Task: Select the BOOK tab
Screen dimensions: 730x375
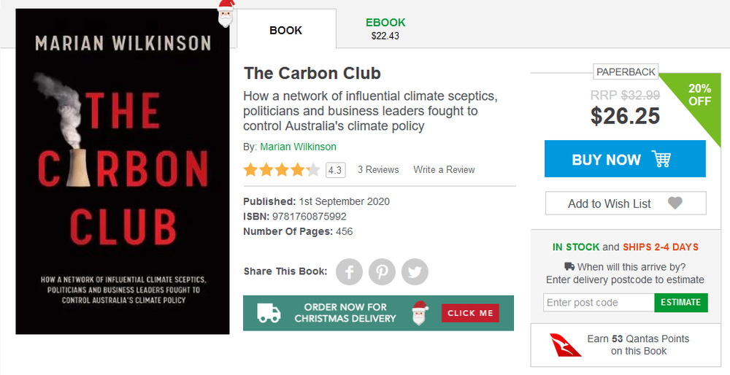Action: (286, 30)
